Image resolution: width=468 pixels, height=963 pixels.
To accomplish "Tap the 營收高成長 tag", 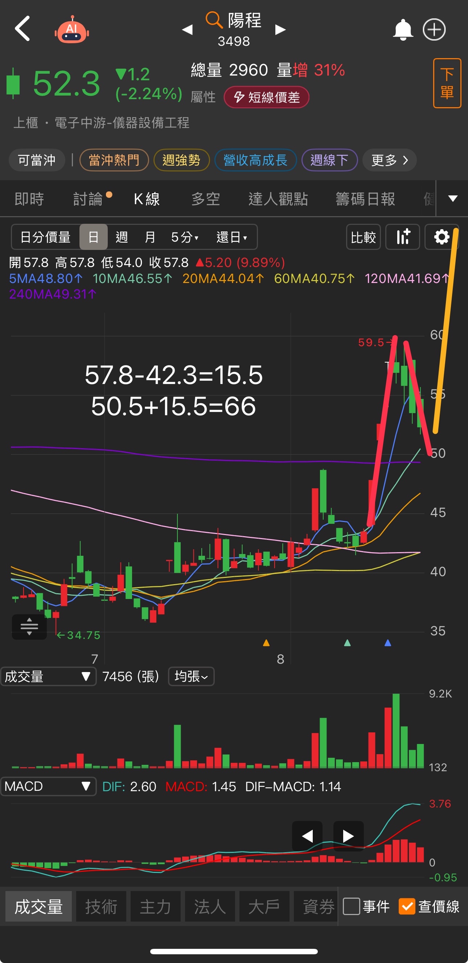I will [256, 160].
